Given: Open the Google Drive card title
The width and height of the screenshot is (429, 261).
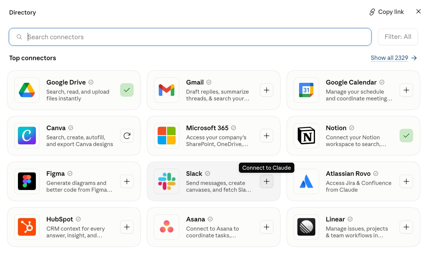Looking at the screenshot, I should 66,82.
